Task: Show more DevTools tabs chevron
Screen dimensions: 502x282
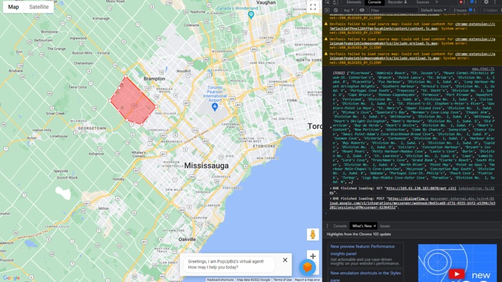Action: pos(437,2)
